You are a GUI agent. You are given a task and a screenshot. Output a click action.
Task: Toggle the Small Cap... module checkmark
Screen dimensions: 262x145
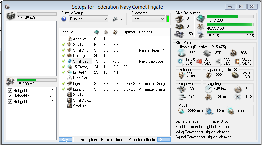pos(63,61)
